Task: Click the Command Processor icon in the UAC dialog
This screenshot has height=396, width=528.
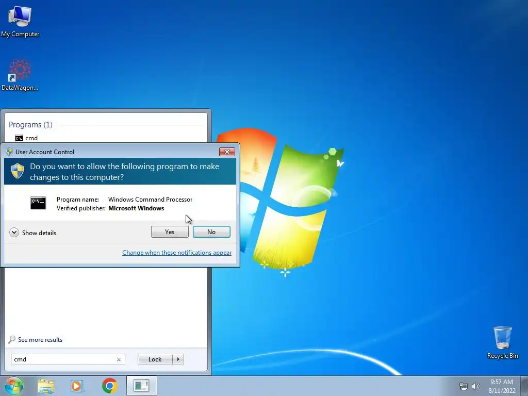Action: click(x=38, y=203)
